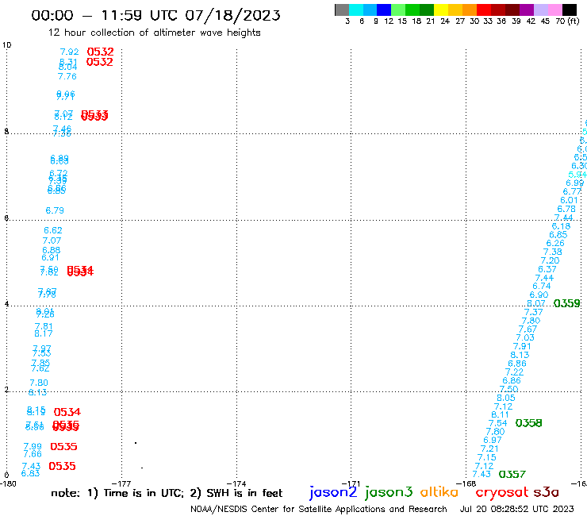
Task: Click the 'jason2' satellite legend label
Action: pos(333,492)
